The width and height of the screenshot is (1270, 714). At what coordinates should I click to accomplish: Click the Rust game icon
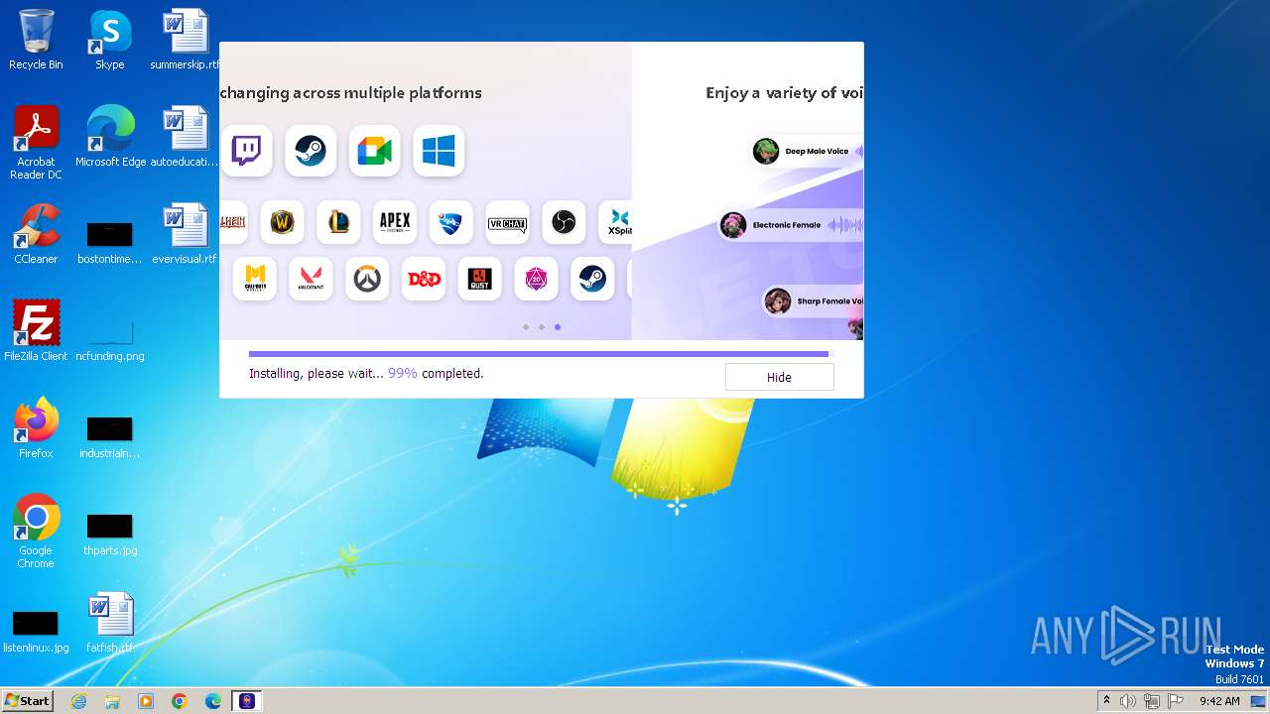pos(479,279)
